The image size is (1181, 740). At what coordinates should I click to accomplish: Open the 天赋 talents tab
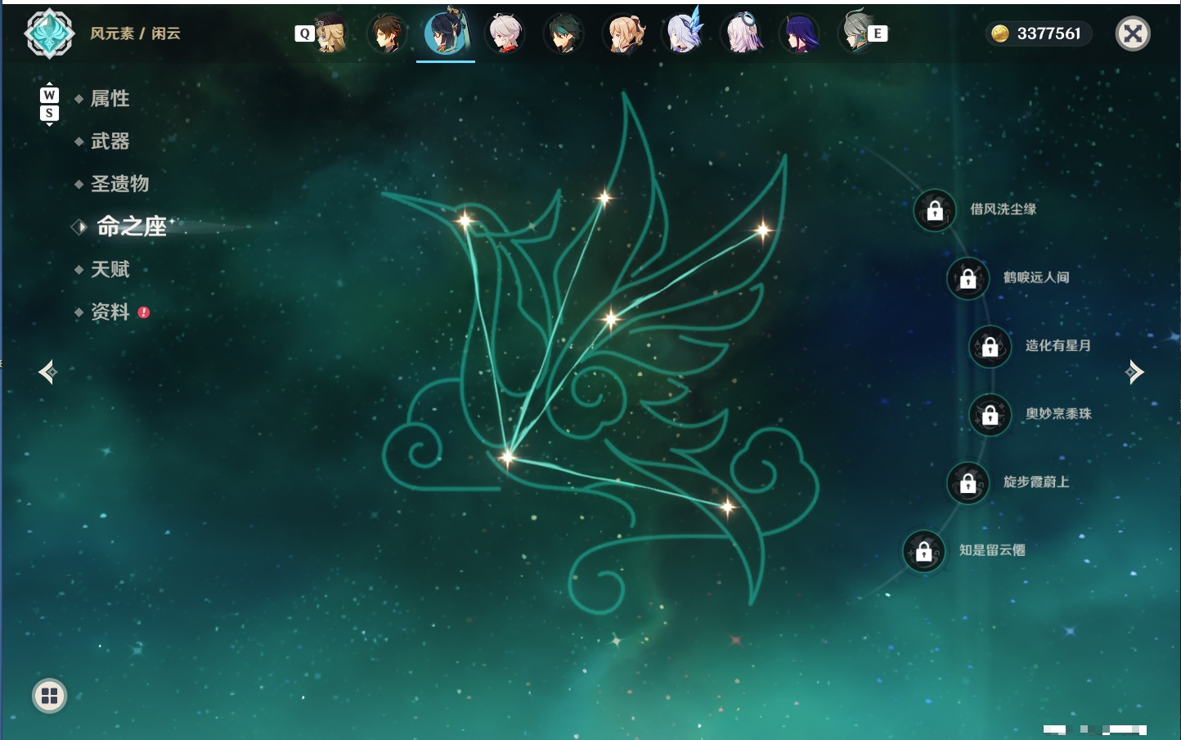tap(110, 269)
